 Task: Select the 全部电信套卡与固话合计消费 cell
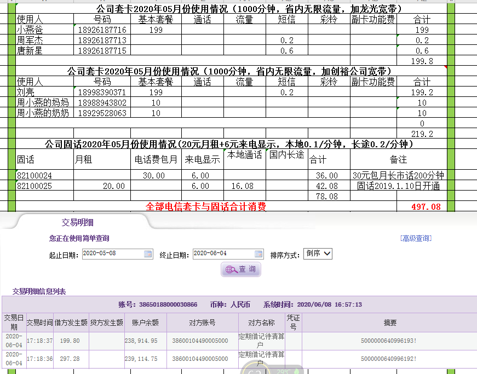206,207
